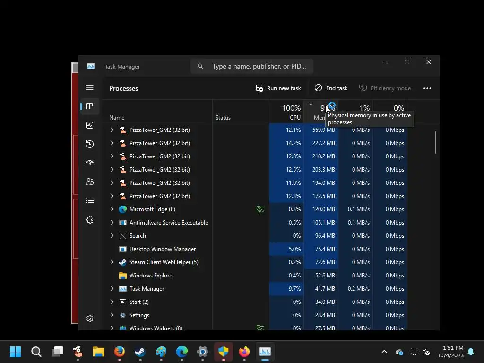
Task: Expand Steam Client WebHelper (5) group
Action: 112,262
